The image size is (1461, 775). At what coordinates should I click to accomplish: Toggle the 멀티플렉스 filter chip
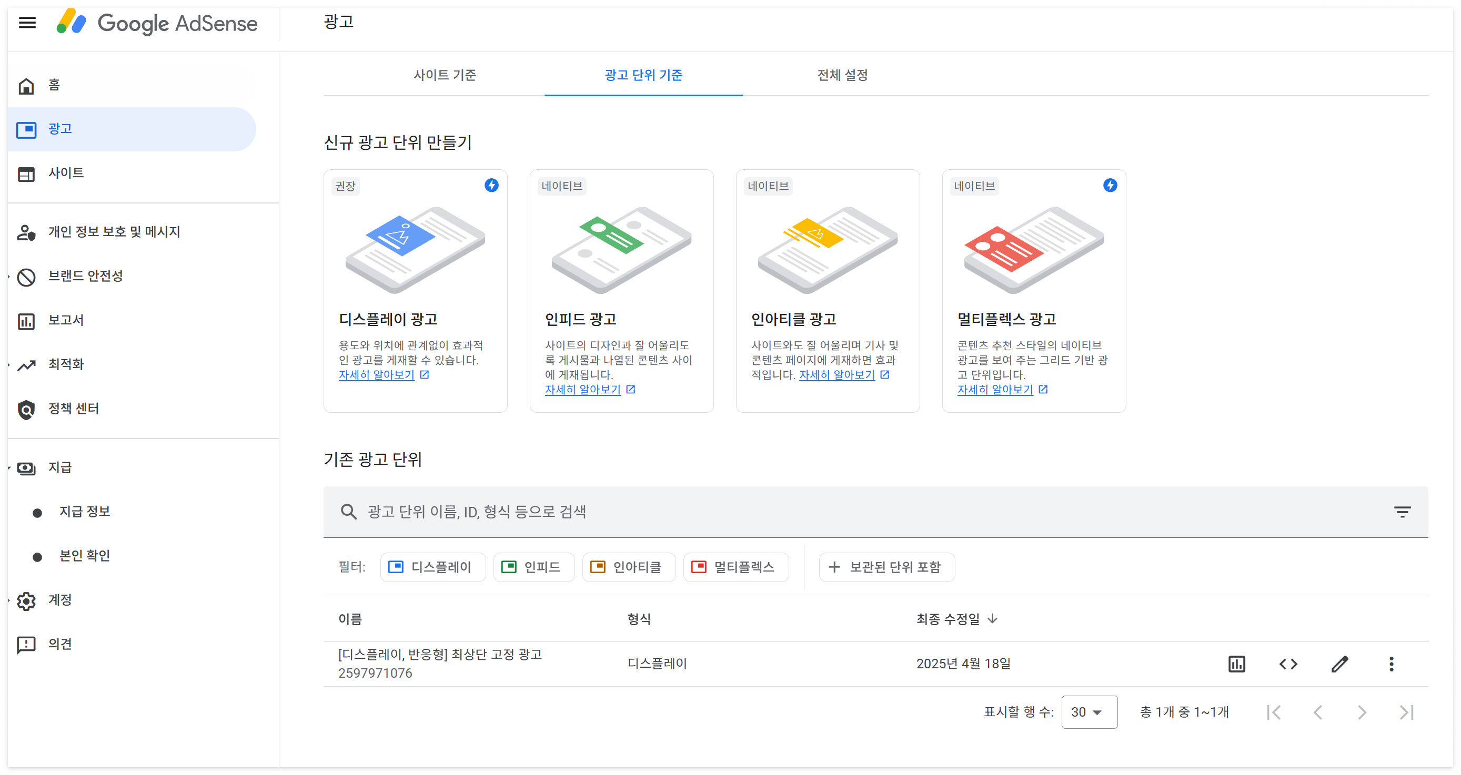pyautogui.click(x=735, y=567)
